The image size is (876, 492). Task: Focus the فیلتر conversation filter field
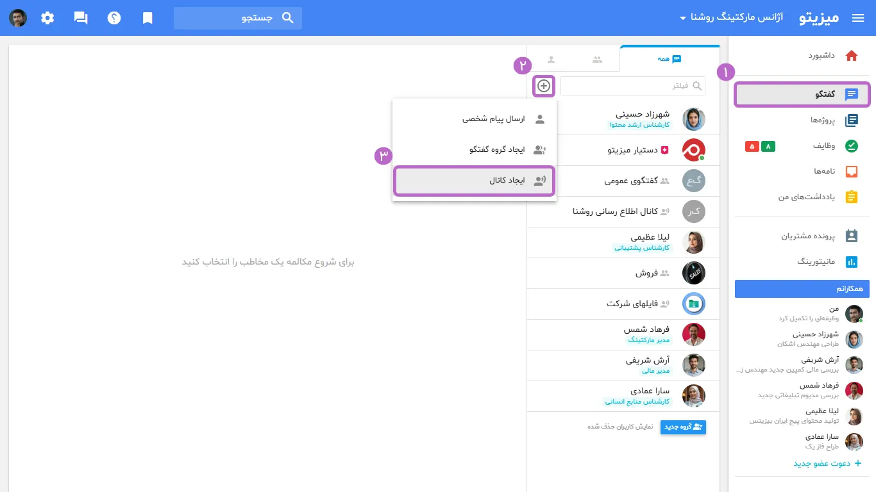click(633, 86)
